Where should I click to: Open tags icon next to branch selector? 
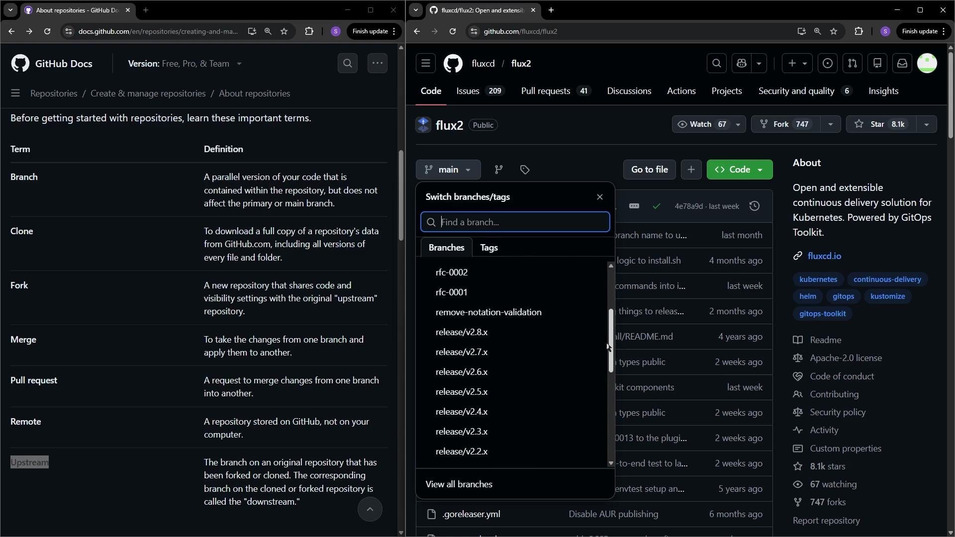pos(525,170)
